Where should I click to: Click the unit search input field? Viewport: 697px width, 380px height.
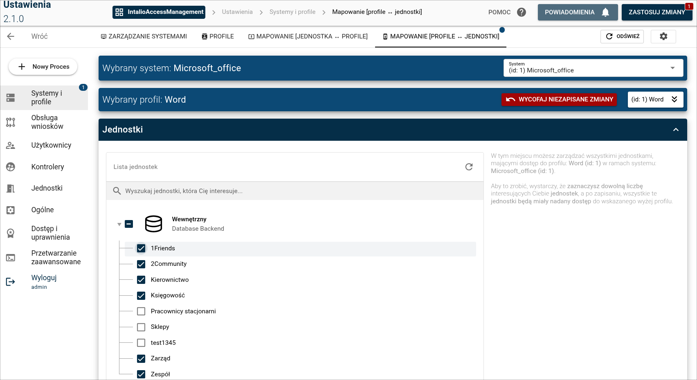coord(295,191)
